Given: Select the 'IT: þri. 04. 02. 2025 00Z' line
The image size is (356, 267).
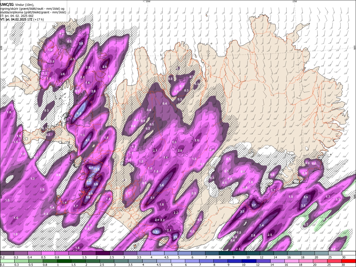Looking at the screenshot, I should [x=17, y=16].
